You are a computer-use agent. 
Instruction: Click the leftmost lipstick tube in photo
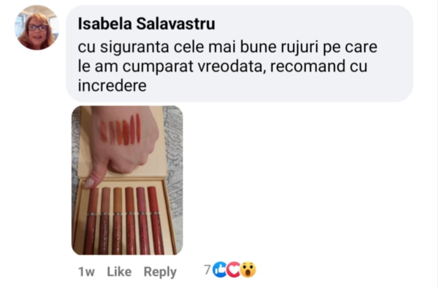point(92,221)
